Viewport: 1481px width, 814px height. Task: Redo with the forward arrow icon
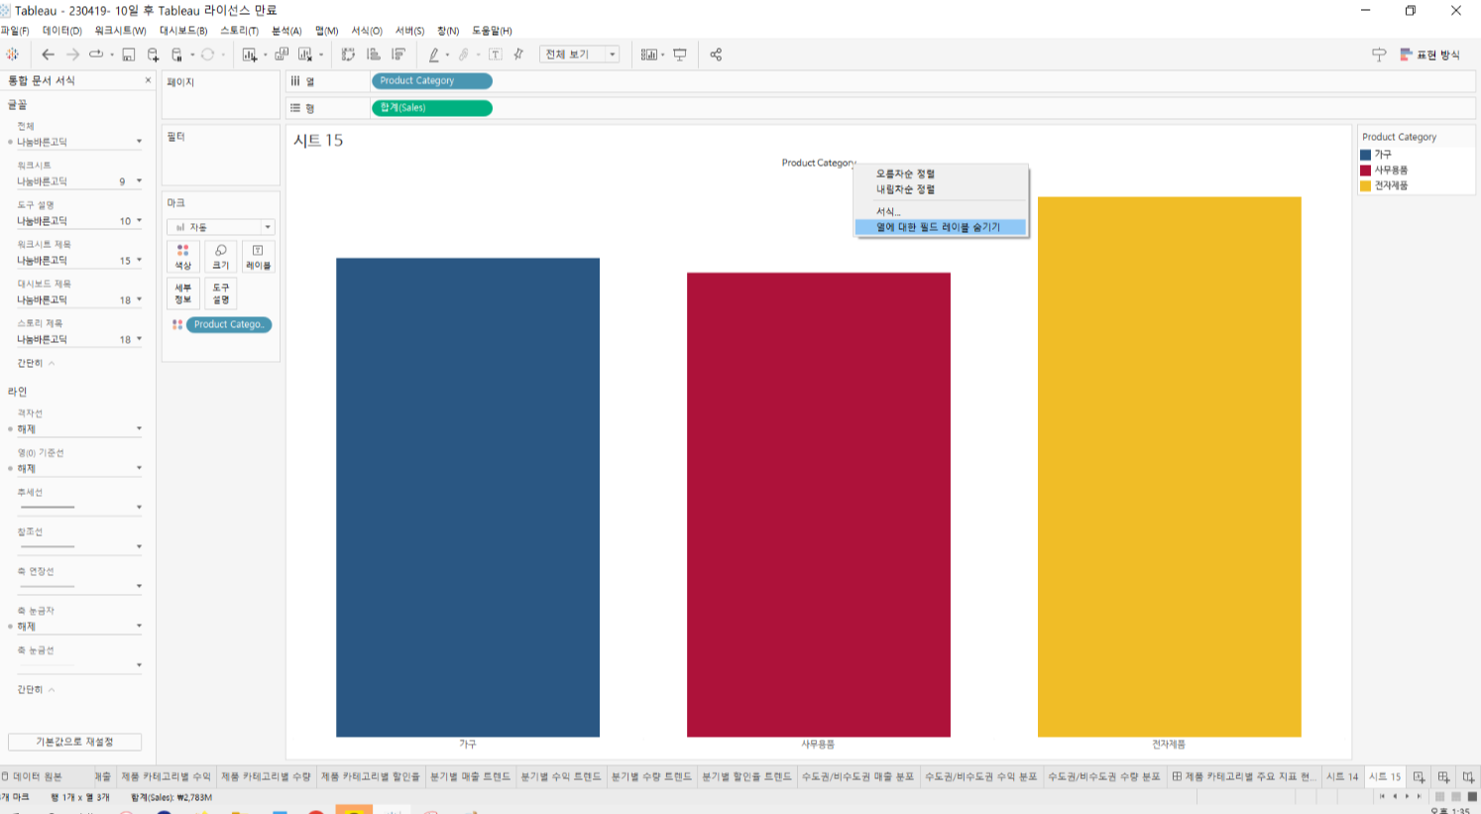[x=72, y=55]
